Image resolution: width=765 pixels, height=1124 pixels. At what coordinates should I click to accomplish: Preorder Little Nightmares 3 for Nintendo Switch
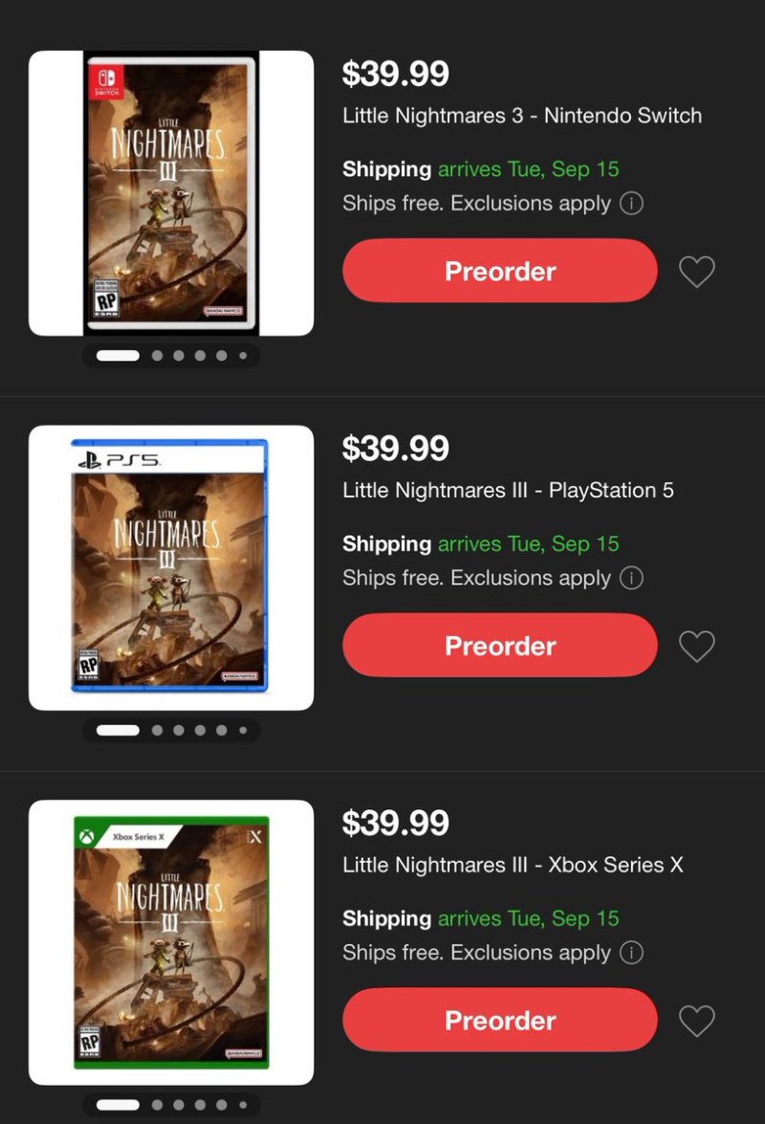[500, 271]
